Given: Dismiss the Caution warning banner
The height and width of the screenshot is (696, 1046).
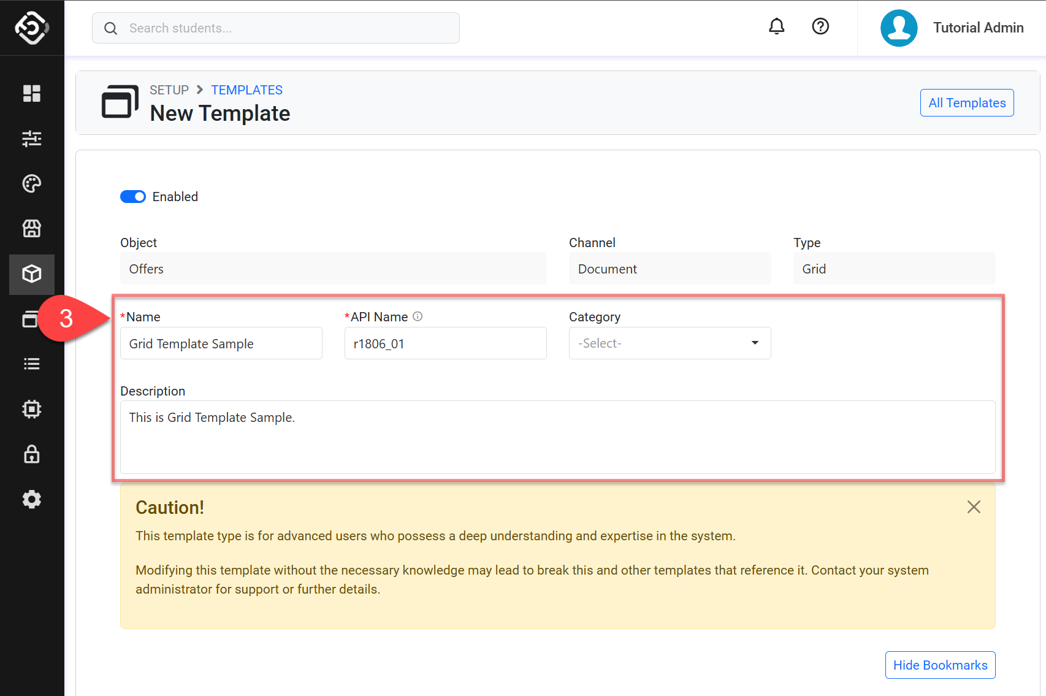Looking at the screenshot, I should pos(973,507).
